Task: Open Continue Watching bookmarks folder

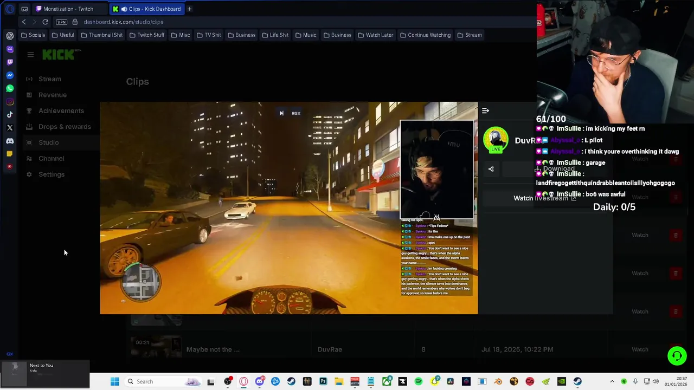Action: [x=425, y=35]
